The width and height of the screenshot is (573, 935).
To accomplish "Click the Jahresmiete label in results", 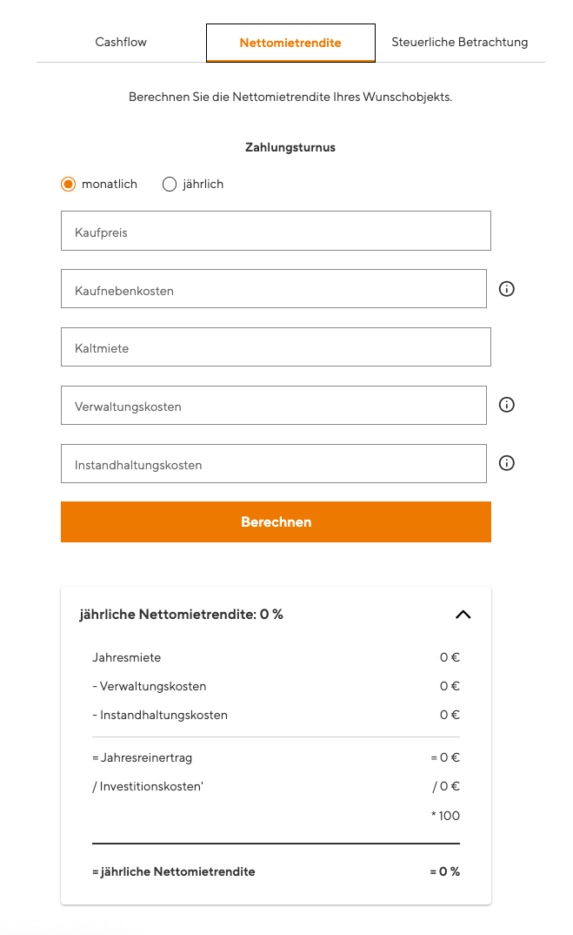I will pos(126,658).
